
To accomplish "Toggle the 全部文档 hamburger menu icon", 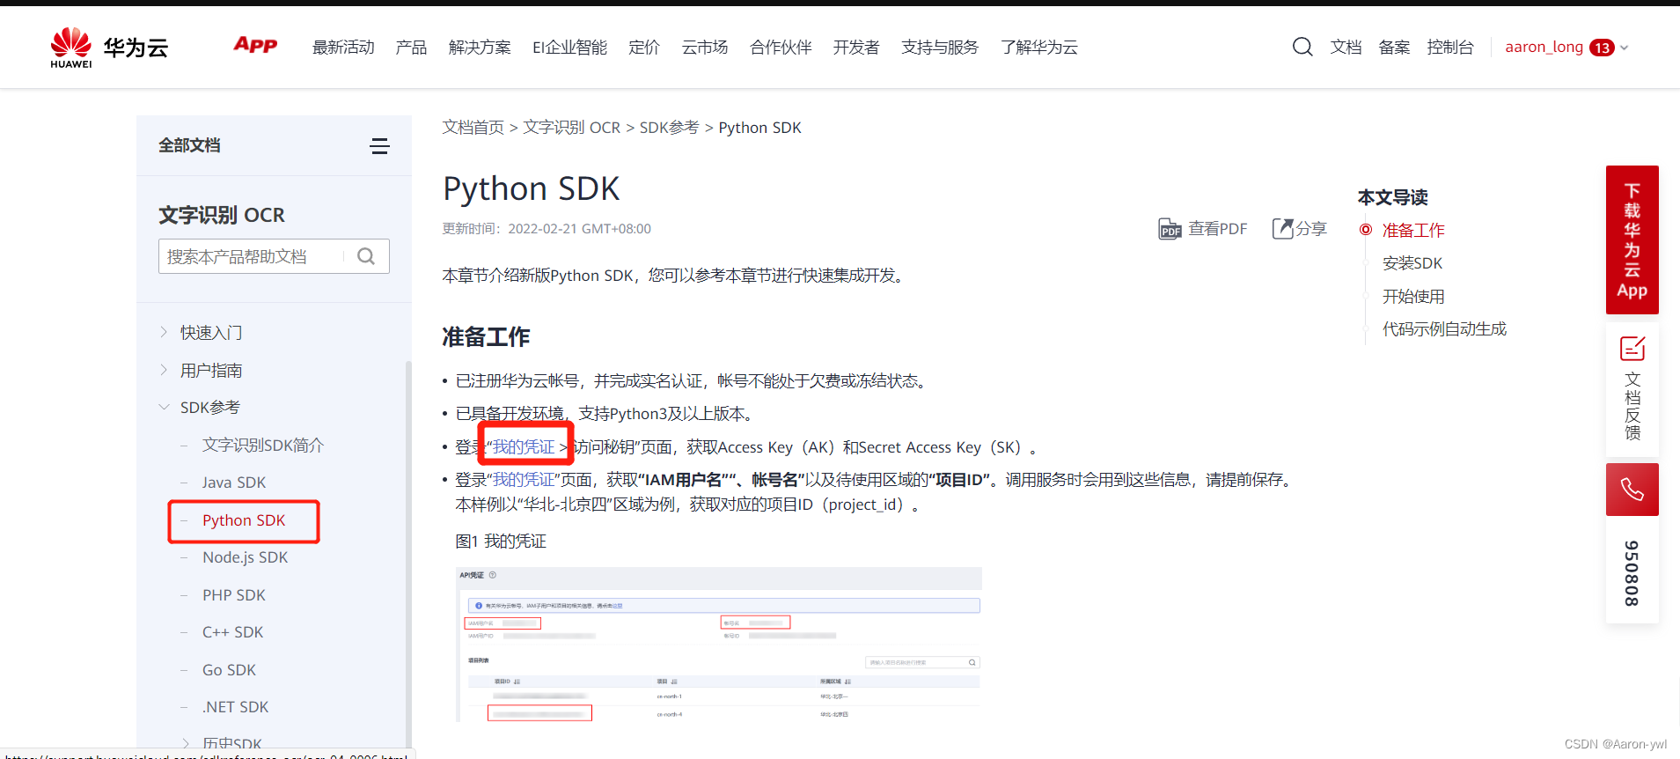I will click(x=379, y=146).
